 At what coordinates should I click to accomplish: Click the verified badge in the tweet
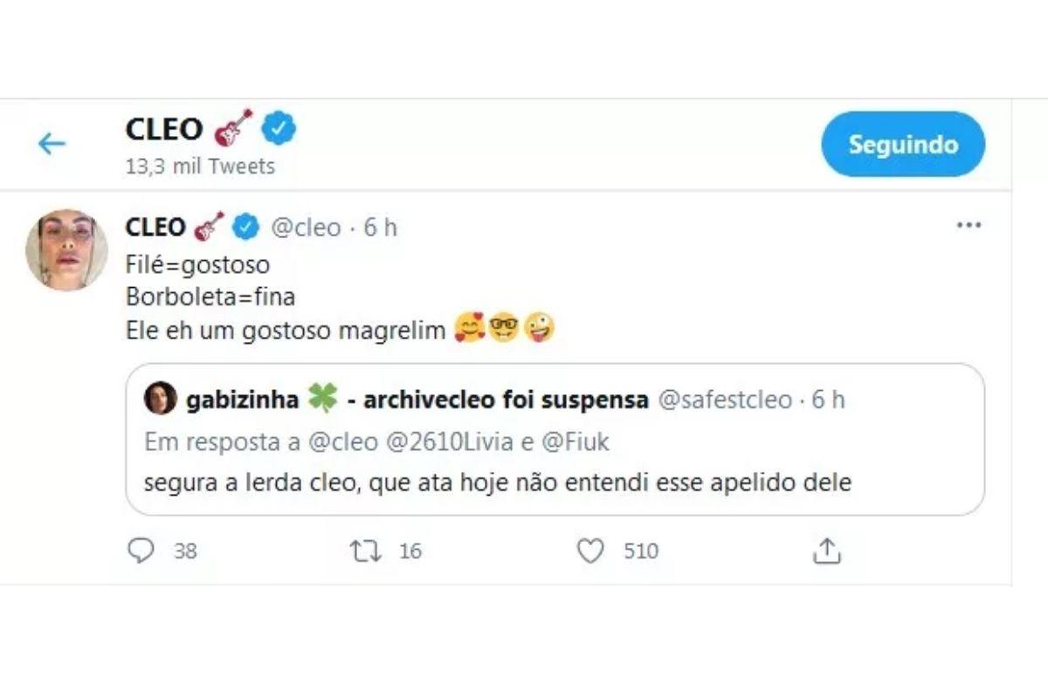(x=246, y=227)
